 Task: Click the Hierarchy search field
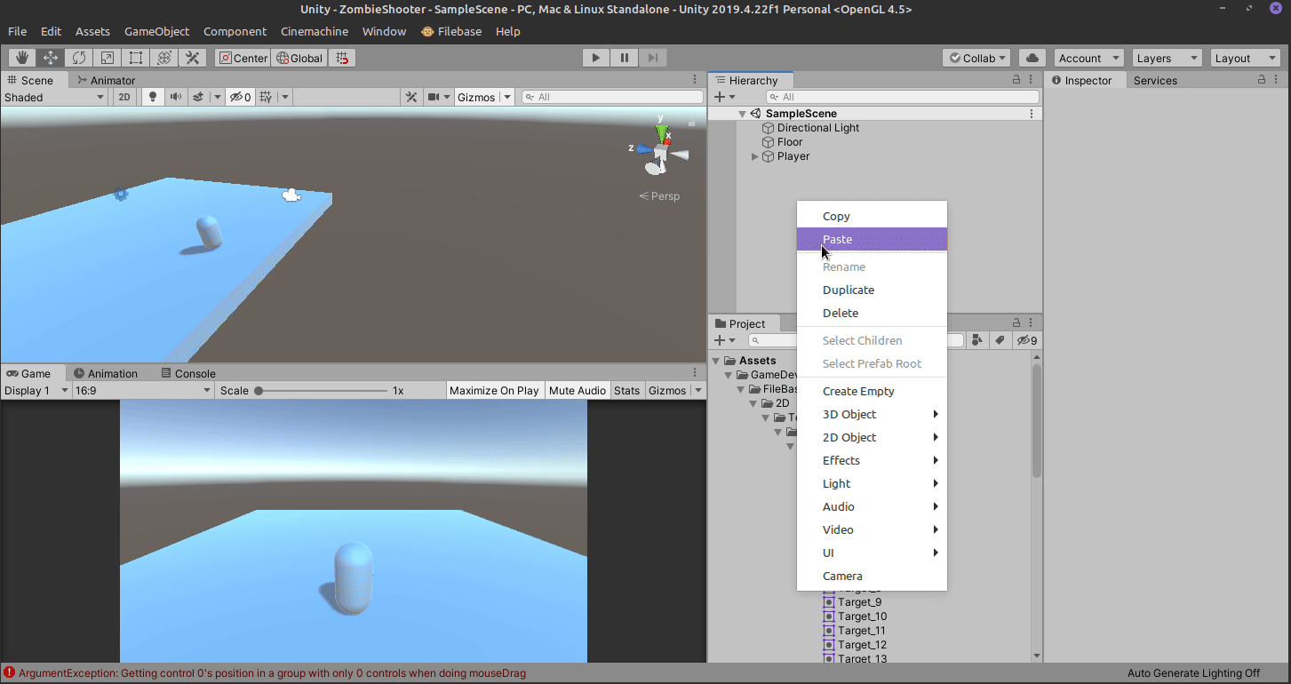coord(902,97)
